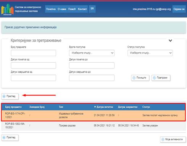Click status Захтев послат надлежном органу

(x=160, y=115)
